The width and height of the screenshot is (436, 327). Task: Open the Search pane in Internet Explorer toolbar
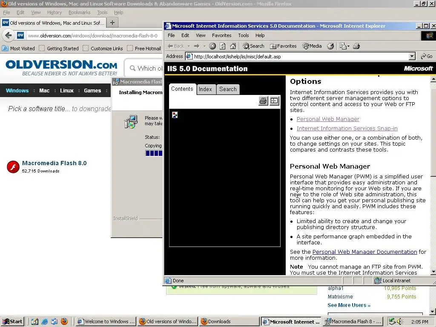[253, 46]
